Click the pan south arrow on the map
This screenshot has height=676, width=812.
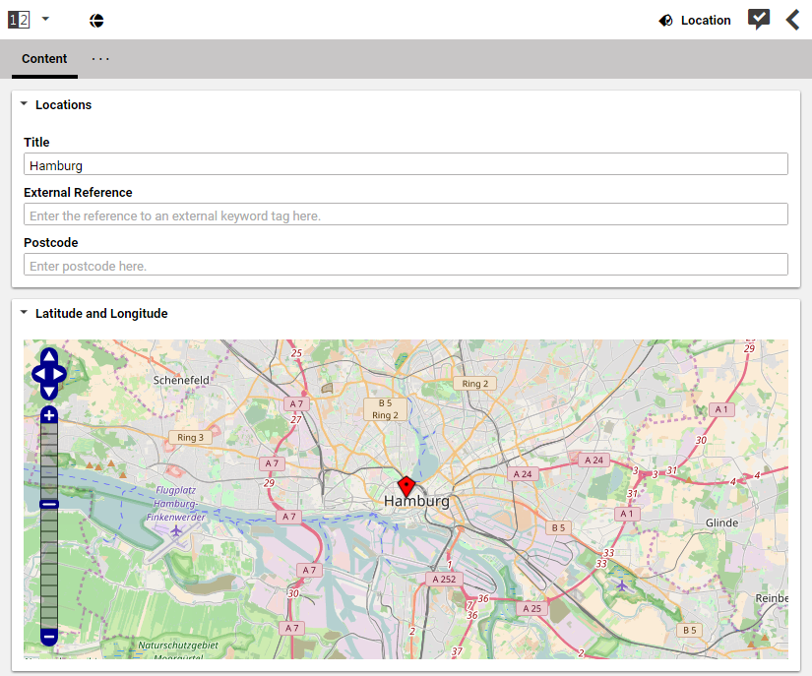[48, 392]
